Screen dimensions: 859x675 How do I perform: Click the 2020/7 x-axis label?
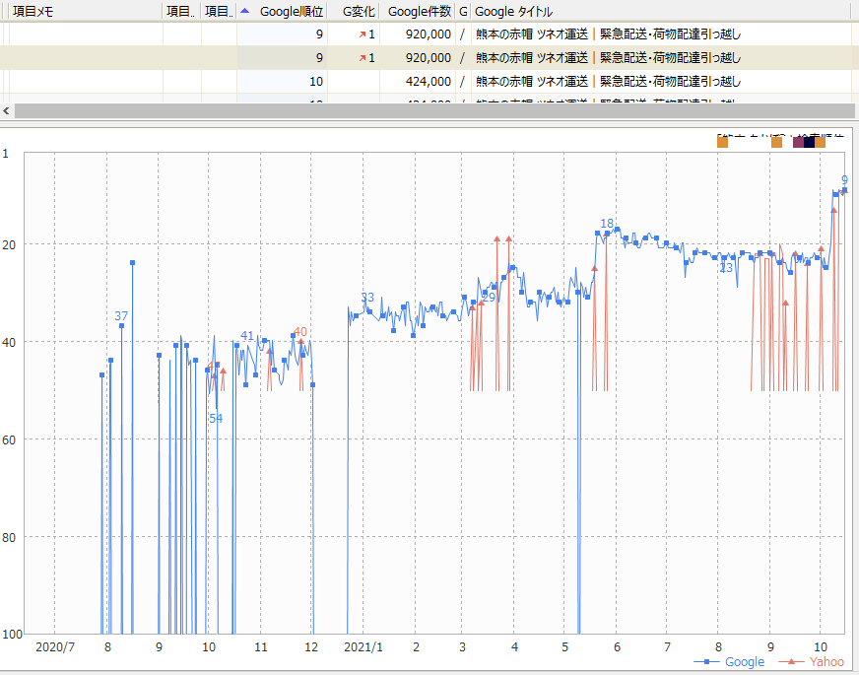55,647
